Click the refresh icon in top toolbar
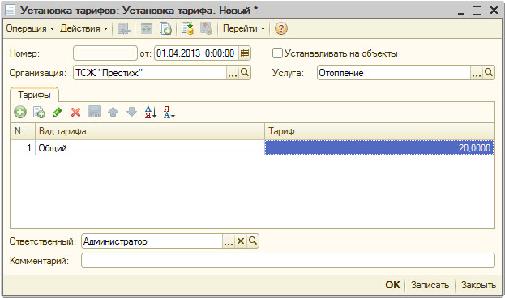The height and width of the screenshot is (298, 505). point(147,28)
